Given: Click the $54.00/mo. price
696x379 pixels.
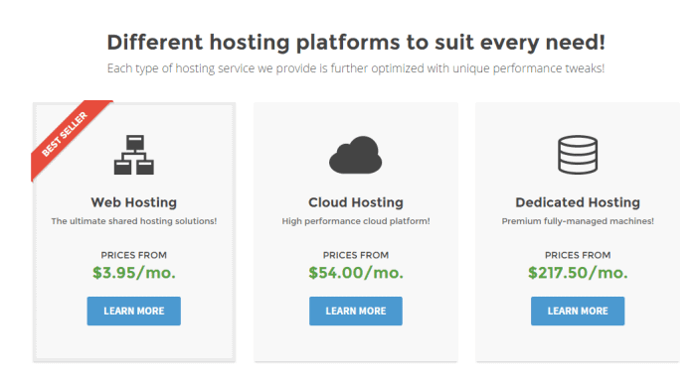Looking at the screenshot, I should click(356, 272).
